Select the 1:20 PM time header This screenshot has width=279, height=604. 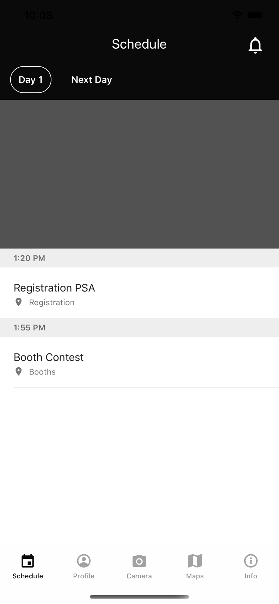[x=139, y=258]
